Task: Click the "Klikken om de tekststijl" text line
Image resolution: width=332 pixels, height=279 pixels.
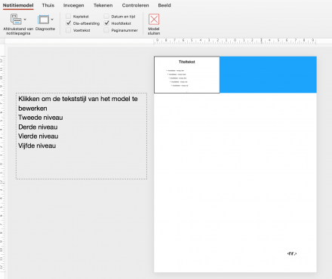Action: (x=78, y=103)
